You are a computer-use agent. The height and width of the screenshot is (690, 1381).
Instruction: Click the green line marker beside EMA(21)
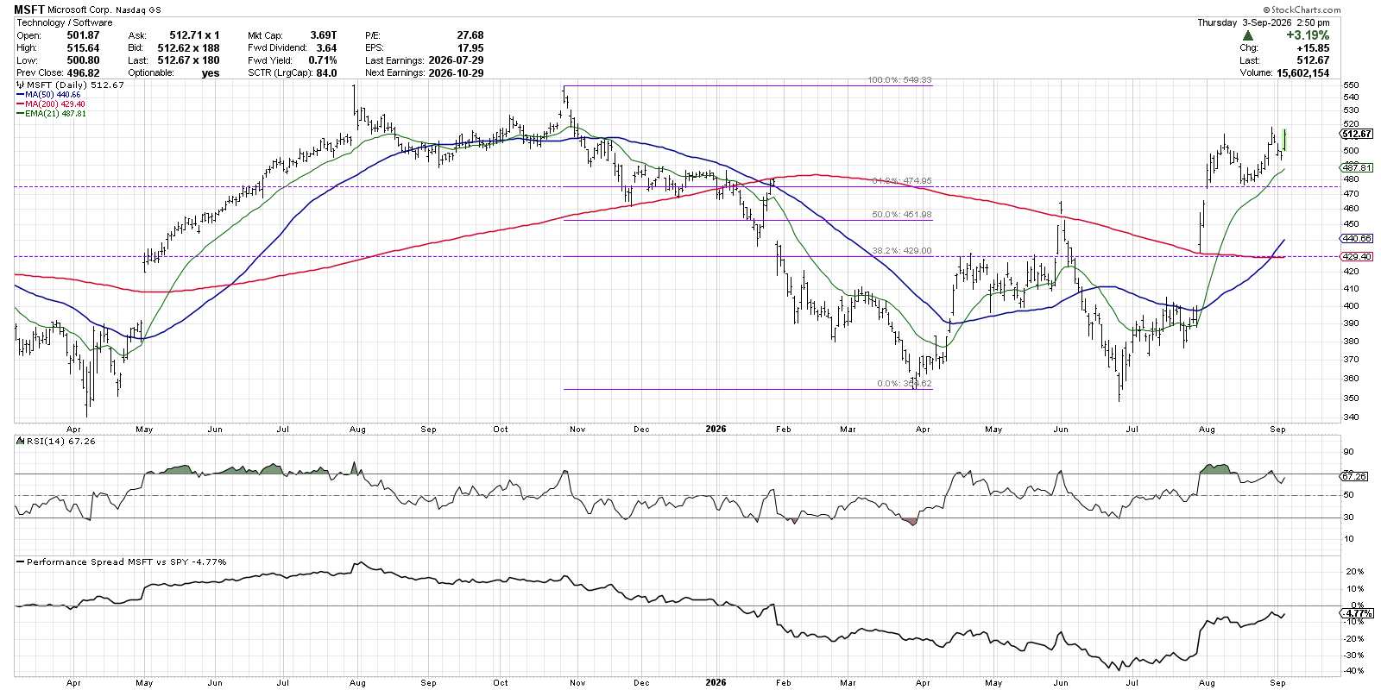tap(20, 114)
